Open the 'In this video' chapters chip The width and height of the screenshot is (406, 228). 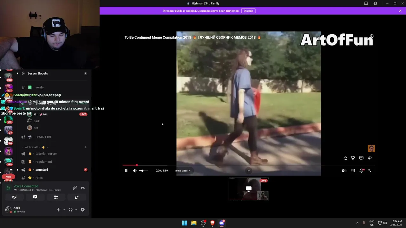(182, 171)
